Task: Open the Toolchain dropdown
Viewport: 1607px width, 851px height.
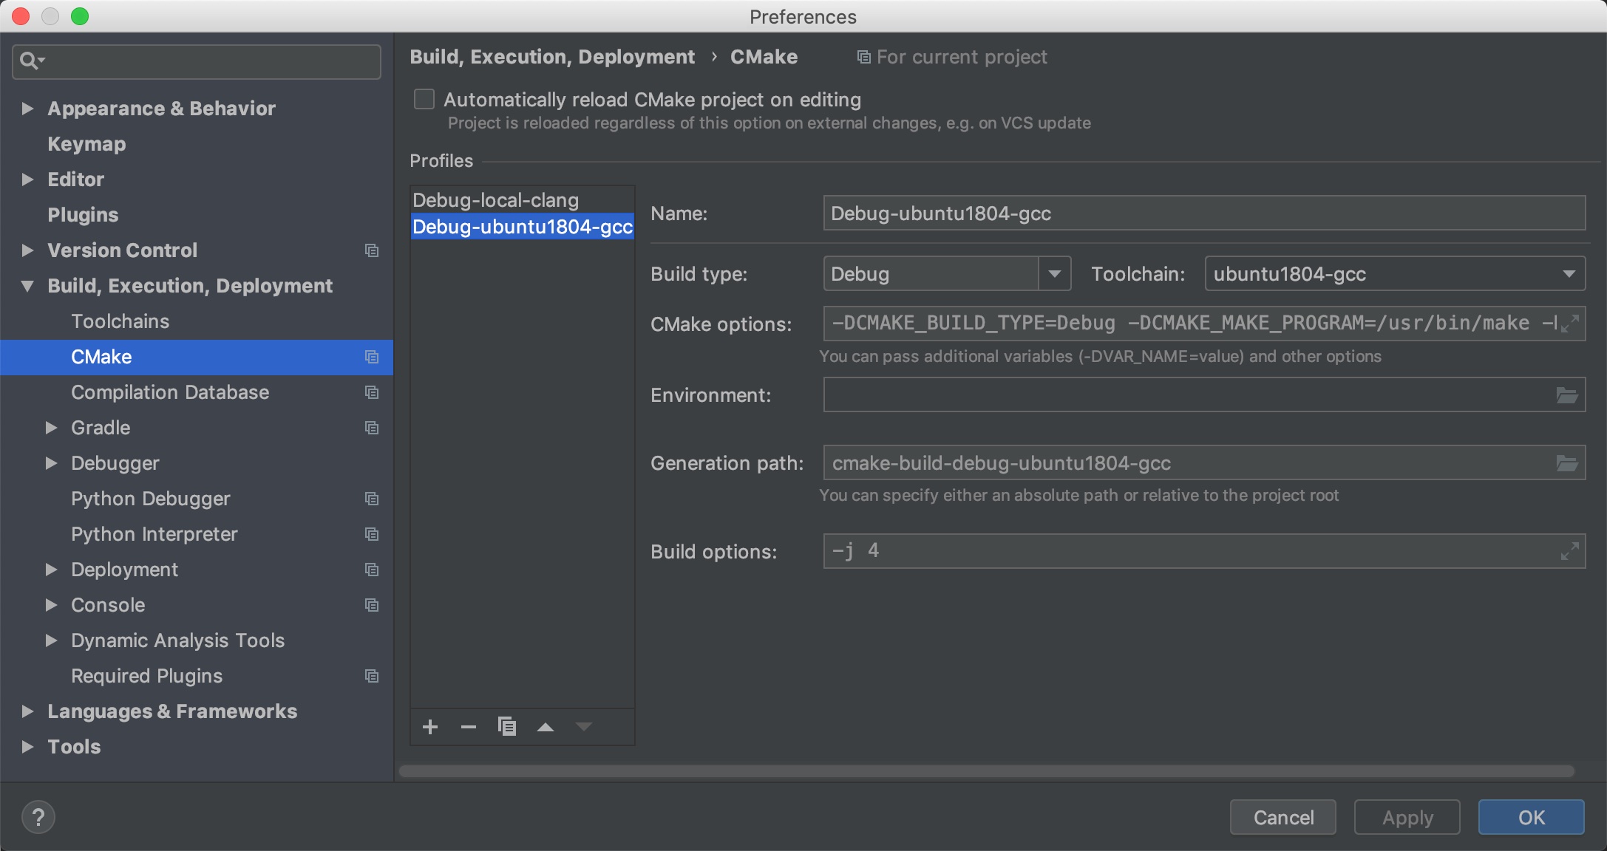Action: pos(1568,274)
